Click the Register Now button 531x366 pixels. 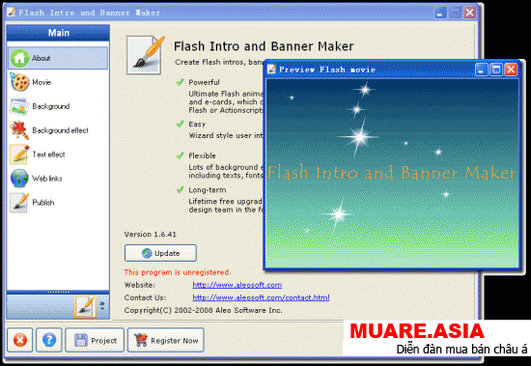click(x=166, y=340)
